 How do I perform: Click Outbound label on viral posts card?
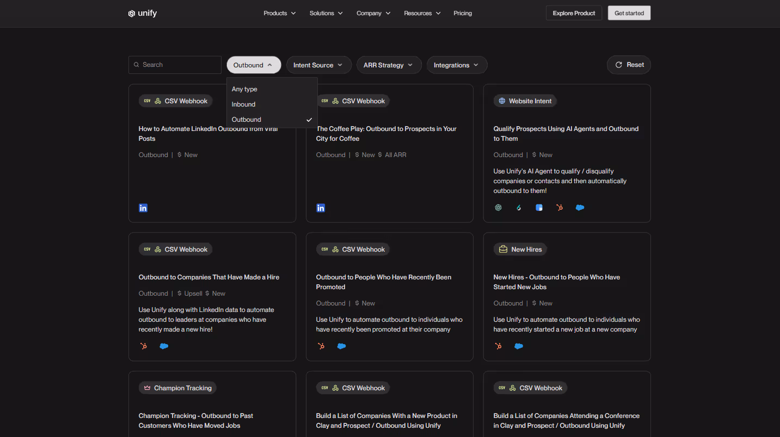click(153, 155)
